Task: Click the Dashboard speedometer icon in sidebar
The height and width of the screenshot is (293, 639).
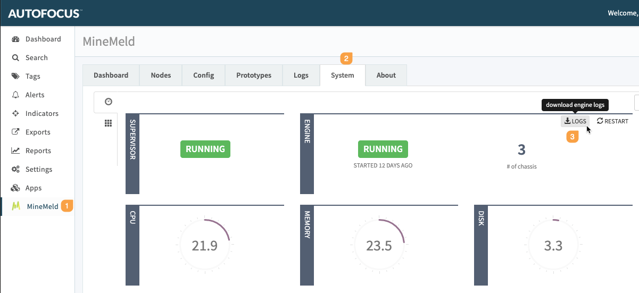Action: pyautogui.click(x=15, y=39)
